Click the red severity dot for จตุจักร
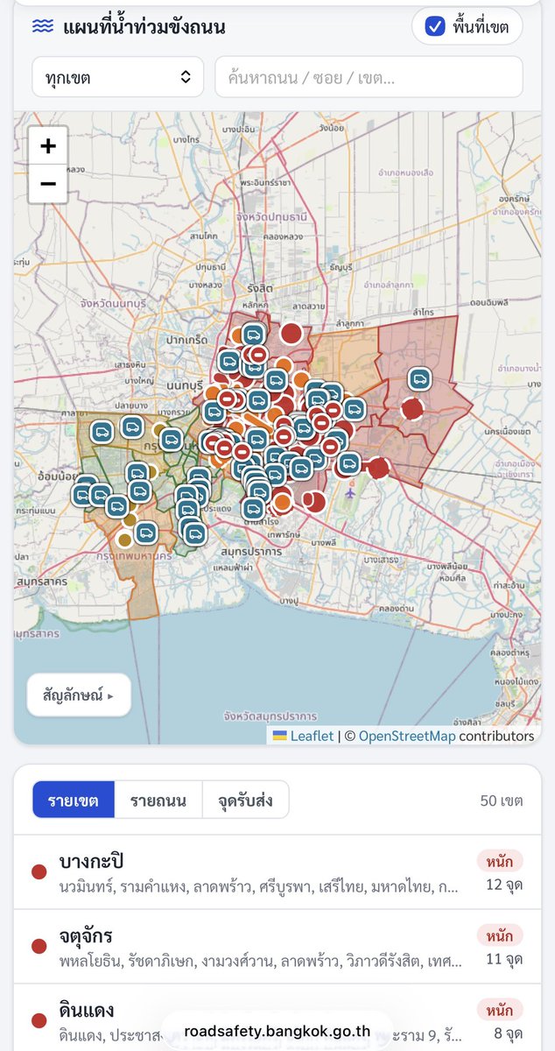Screen dimensions: 555x1051 click(x=39, y=946)
